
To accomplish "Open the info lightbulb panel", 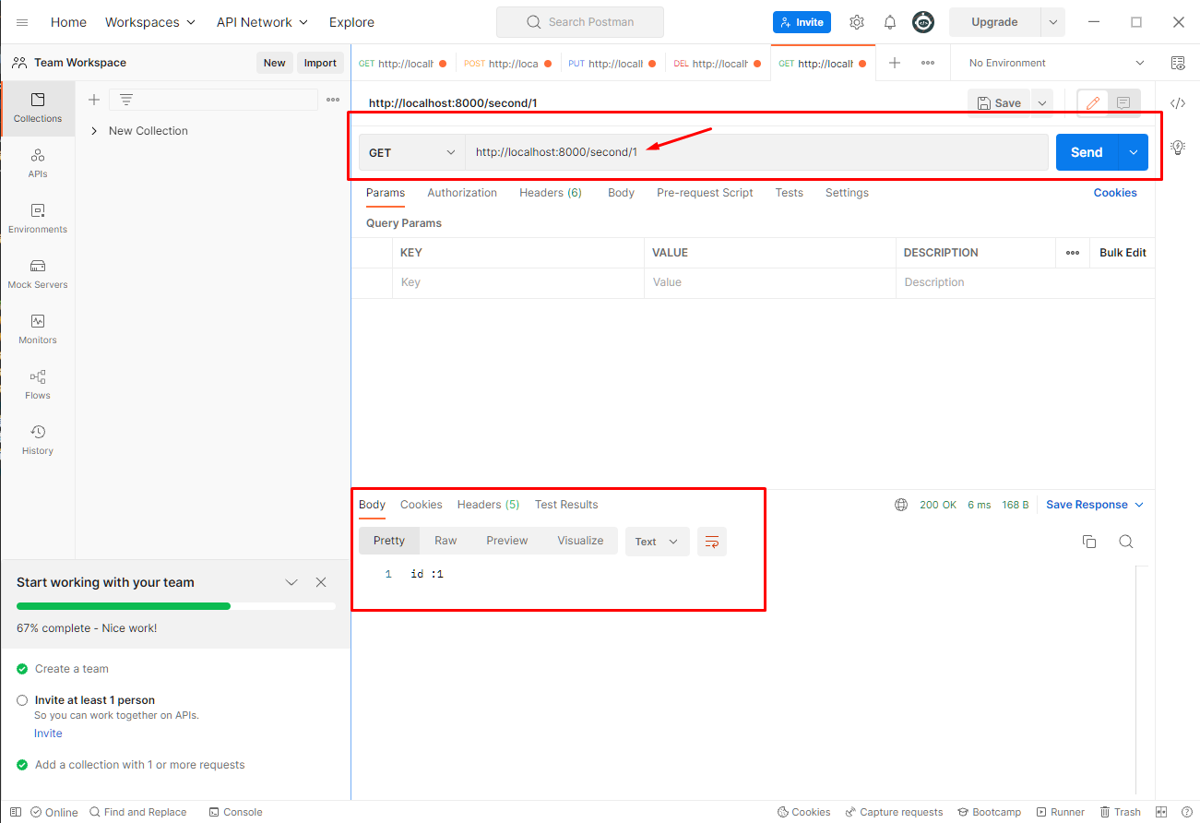I will click(1178, 147).
